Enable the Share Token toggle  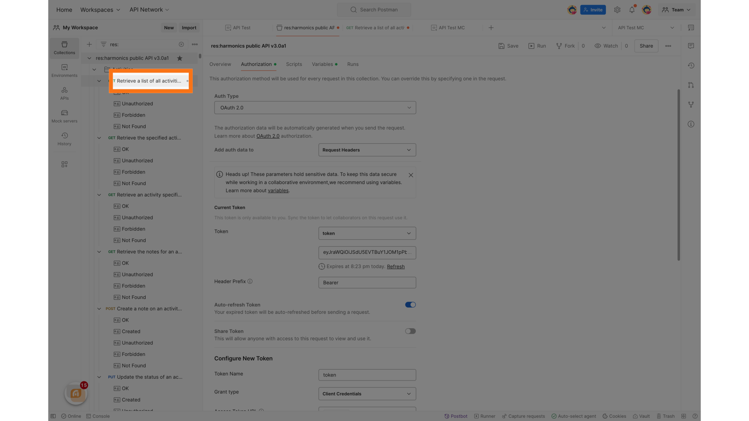pyautogui.click(x=410, y=331)
